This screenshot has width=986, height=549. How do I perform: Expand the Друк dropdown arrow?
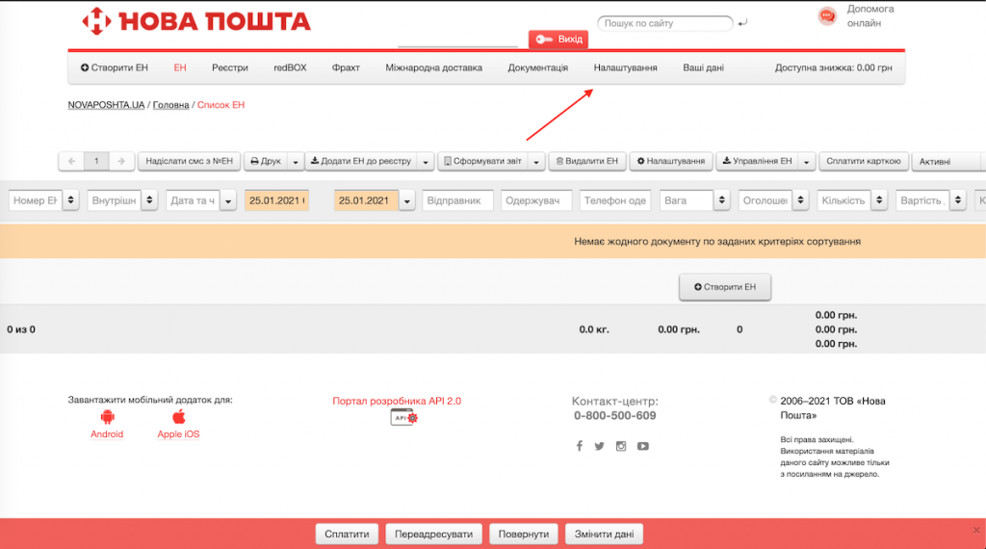click(296, 162)
